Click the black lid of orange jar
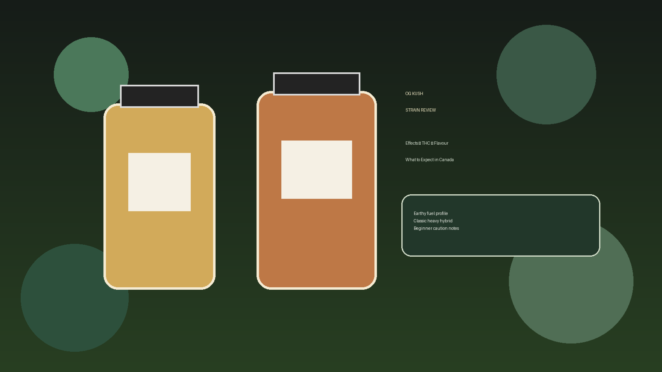The height and width of the screenshot is (372, 662). [x=317, y=84]
